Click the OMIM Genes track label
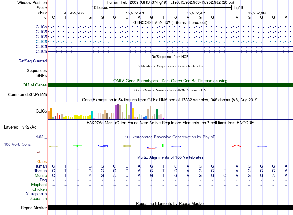 pyautogui.click(x=35, y=85)
